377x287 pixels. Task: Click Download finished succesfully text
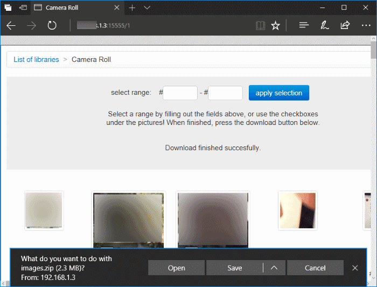click(213, 148)
